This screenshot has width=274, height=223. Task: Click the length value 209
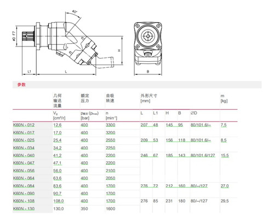(144, 140)
